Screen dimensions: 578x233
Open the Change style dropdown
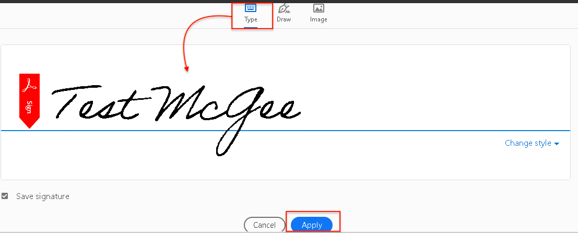(528, 143)
